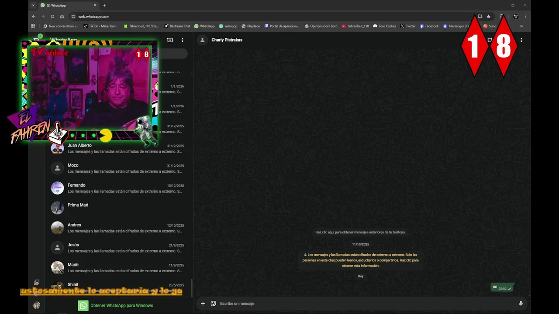
Task: Open the media gallery icon in sidebar
Action: (37, 283)
